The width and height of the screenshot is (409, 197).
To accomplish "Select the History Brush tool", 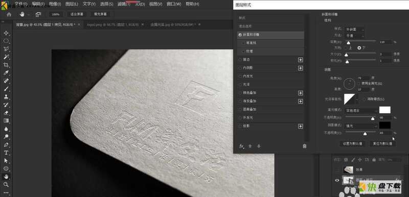I will 6,105.
